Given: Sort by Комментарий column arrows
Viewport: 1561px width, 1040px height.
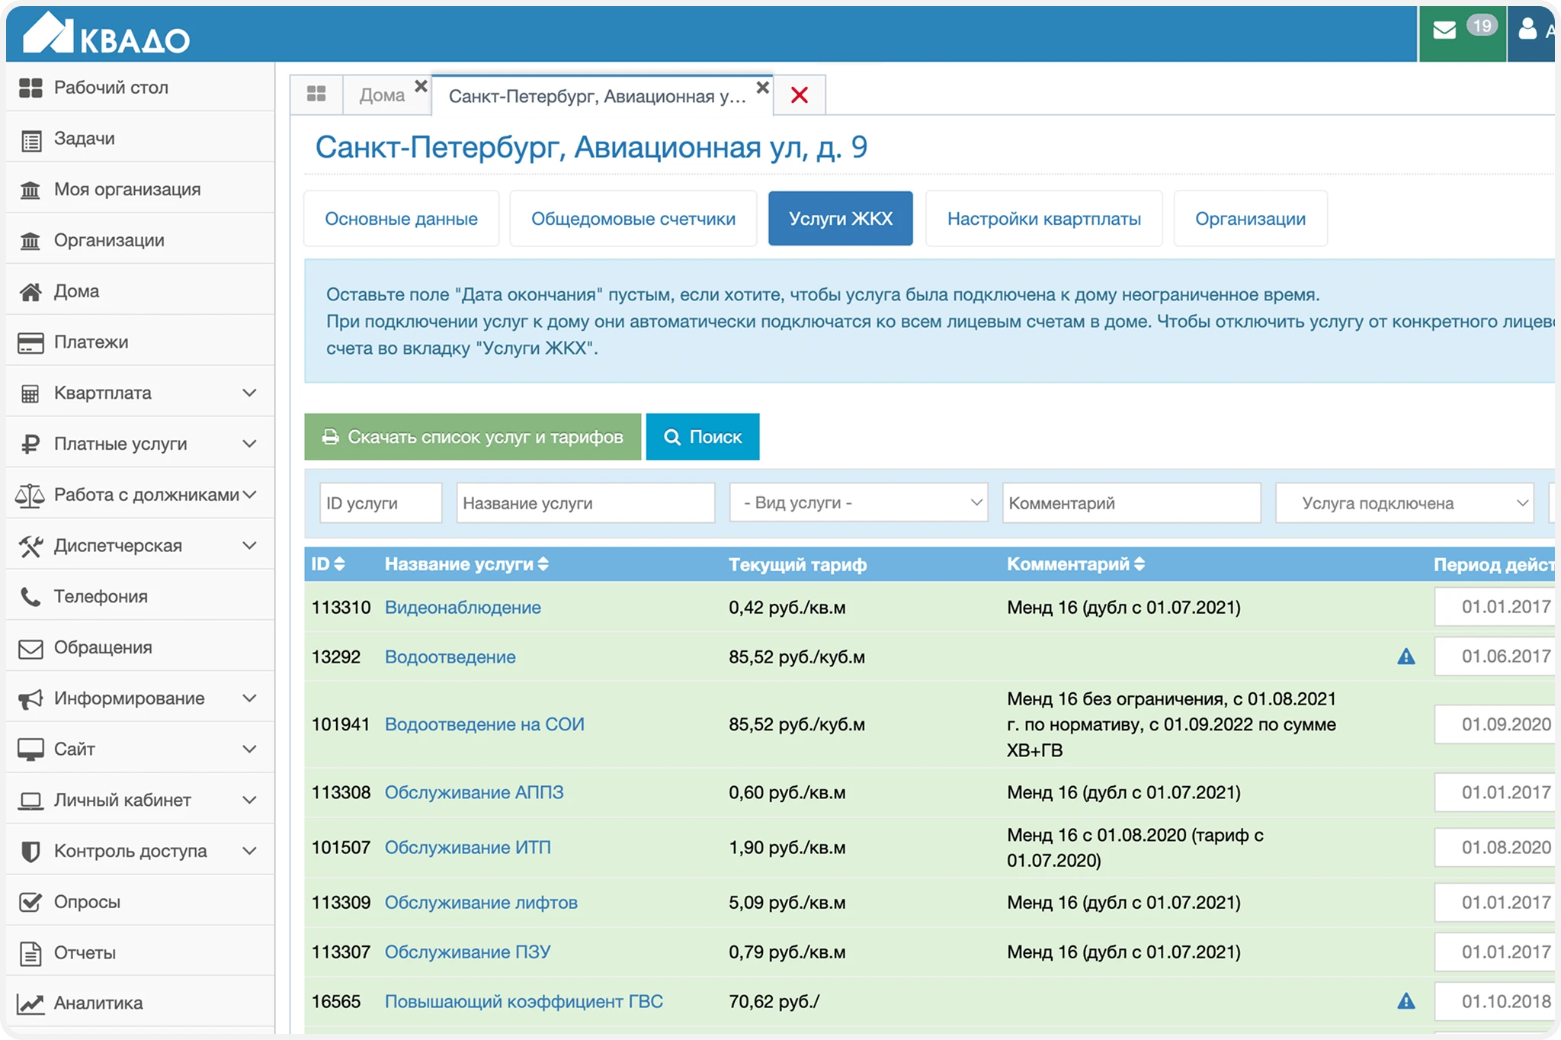Looking at the screenshot, I should click(x=1139, y=564).
